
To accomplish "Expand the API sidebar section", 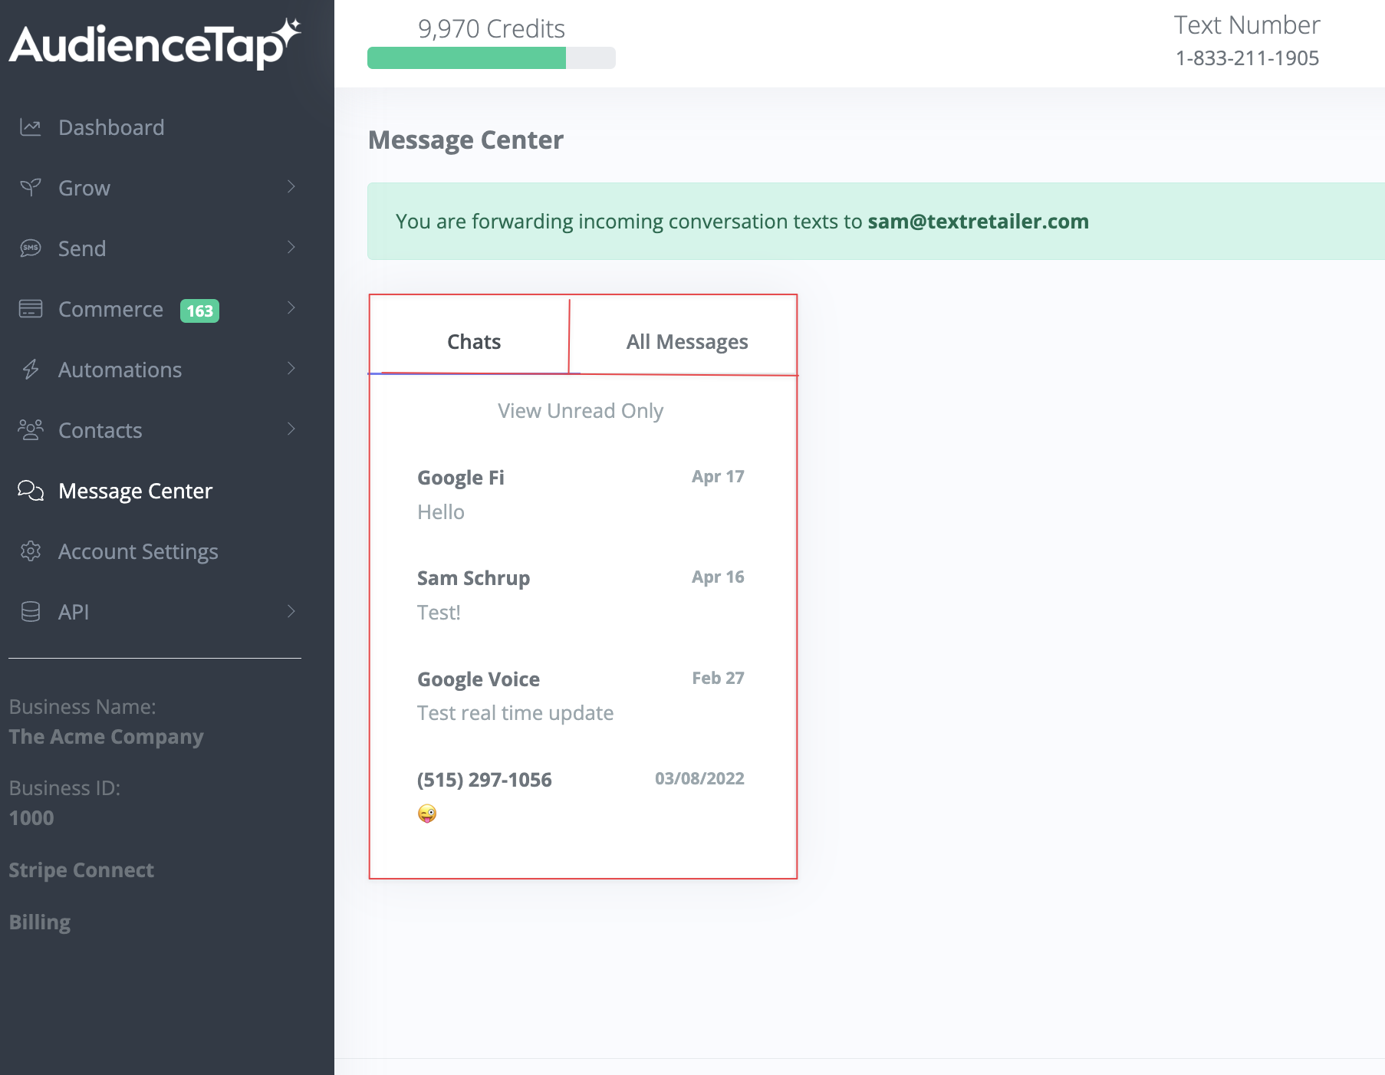I will tap(291, 611).
